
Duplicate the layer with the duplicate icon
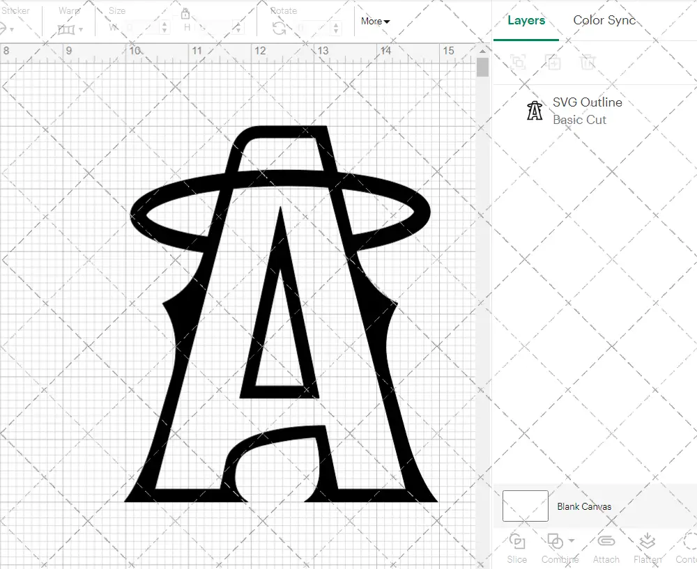(x=553, y=62)
